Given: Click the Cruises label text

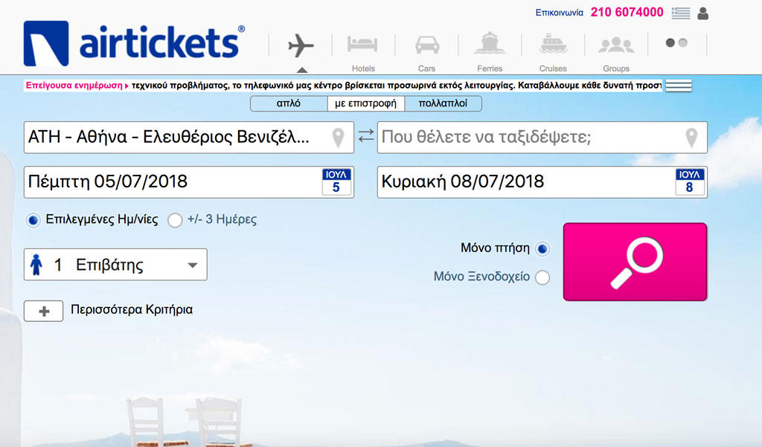Looking at the screenshot, I should tap(553, 68).
